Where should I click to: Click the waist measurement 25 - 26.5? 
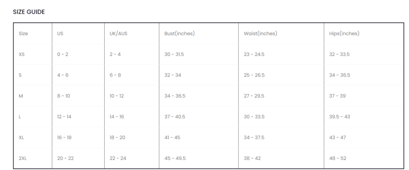pos(254,75)
